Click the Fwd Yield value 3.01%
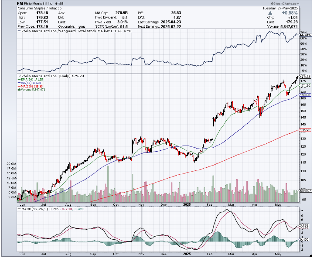This screenshot has width=312, height=257. pos(122,22)
